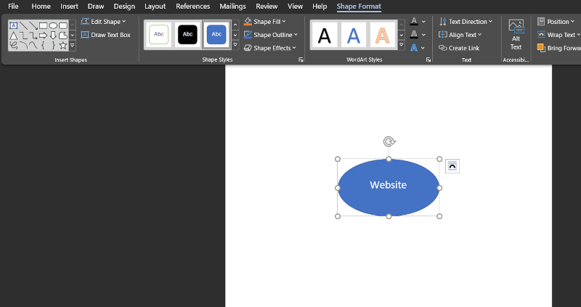Select the oval shape in shapes gallery

(53, 25)
